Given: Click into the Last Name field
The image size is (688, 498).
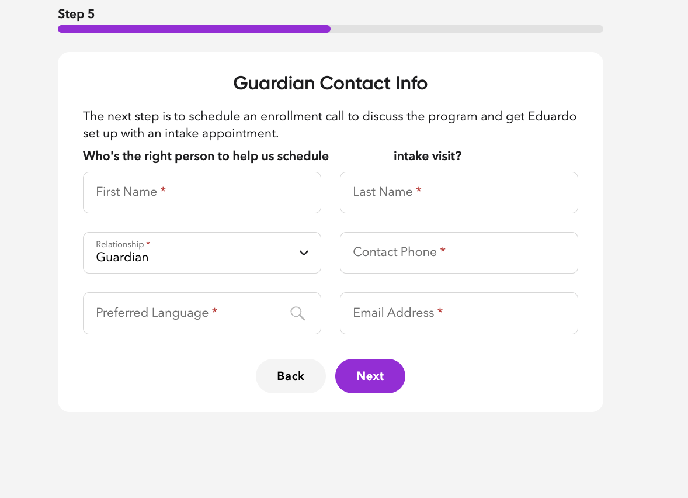Looking at the screenshot, I should 458,192.
